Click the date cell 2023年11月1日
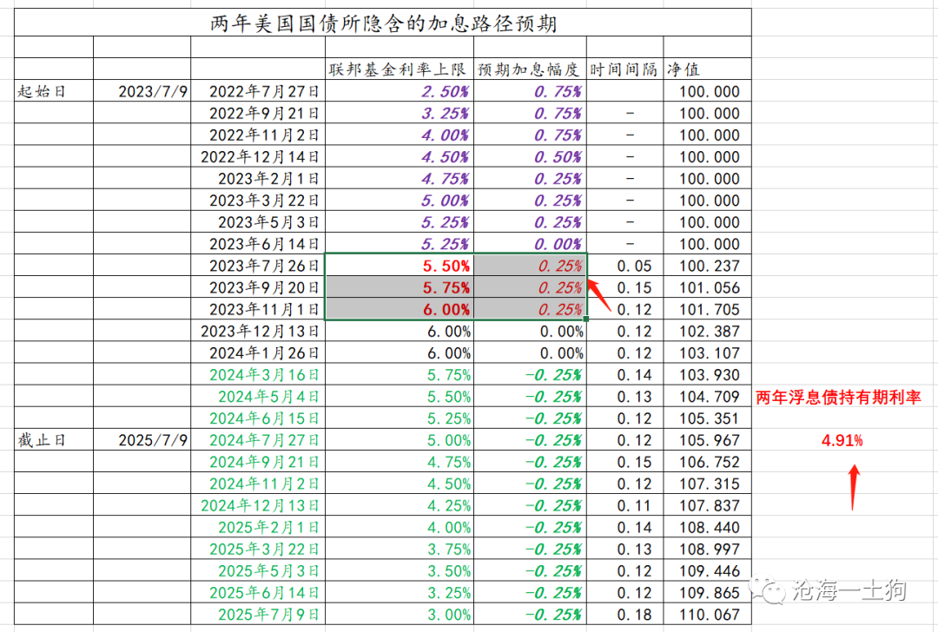This screenshot has height=632, width=938. tap(258, 309)
